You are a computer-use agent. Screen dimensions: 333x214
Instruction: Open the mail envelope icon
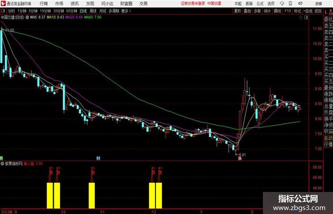pos(300,4)
